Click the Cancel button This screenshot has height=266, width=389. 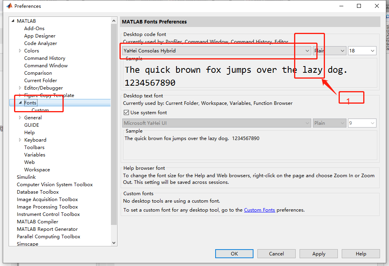pos(277,253)
